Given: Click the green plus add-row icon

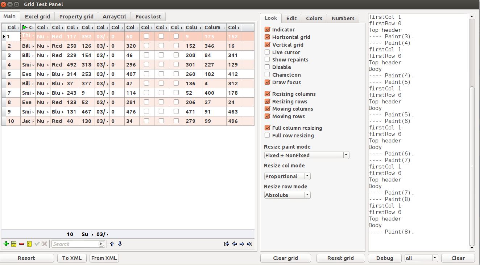Looking at the screenshot, I should click(x=6, y=244).
